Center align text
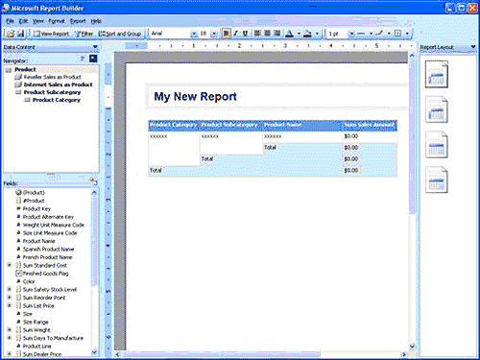The height and width of the screenshot is (360, 480). (268, 34)
